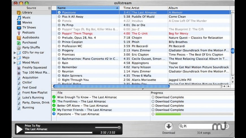246x138 pixels.
Task: Click the status circle beside Piss It All Away
Action: (x=59, y=17)
